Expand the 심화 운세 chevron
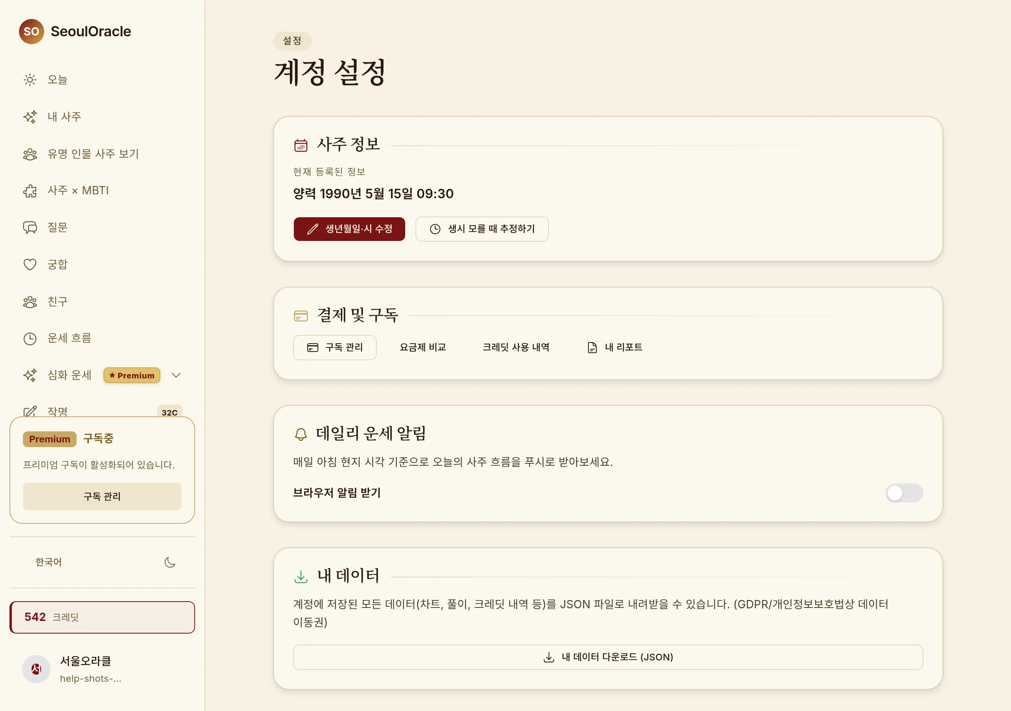The image size is (1011, 711). [176, 375]
